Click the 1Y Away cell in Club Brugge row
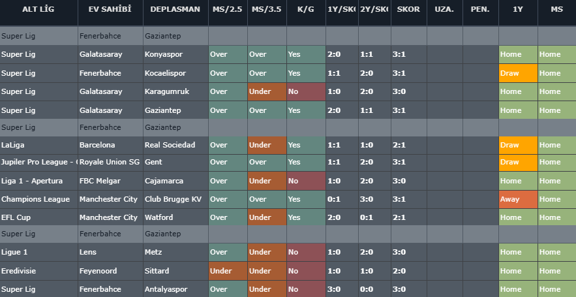The height and width of the screenshot is (297, 576). 518,199
